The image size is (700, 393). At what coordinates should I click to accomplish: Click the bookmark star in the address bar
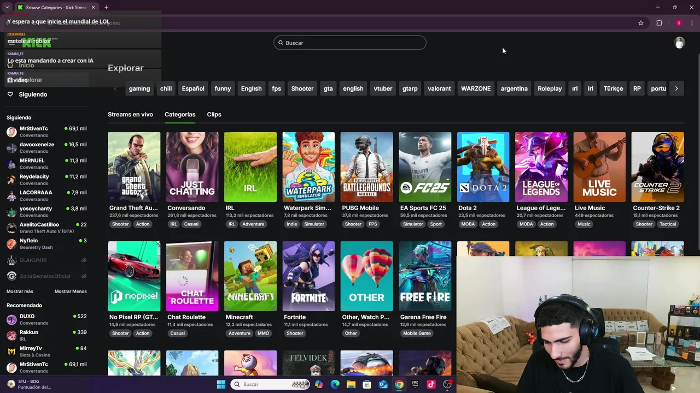point(641,23)
